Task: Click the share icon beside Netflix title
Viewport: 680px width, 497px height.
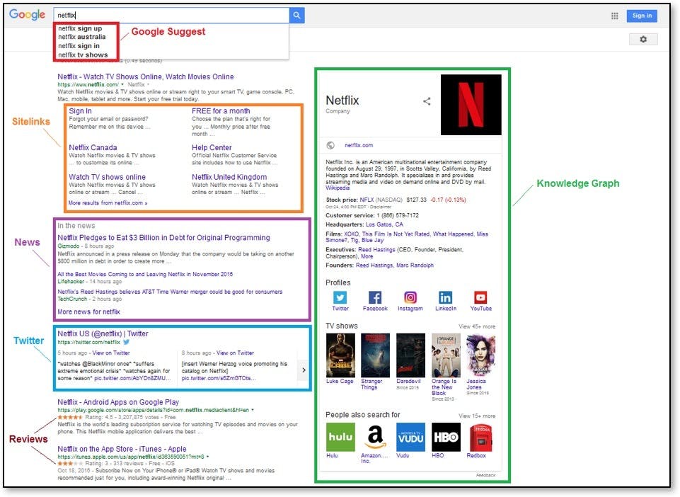Action: tap(427, 101)
